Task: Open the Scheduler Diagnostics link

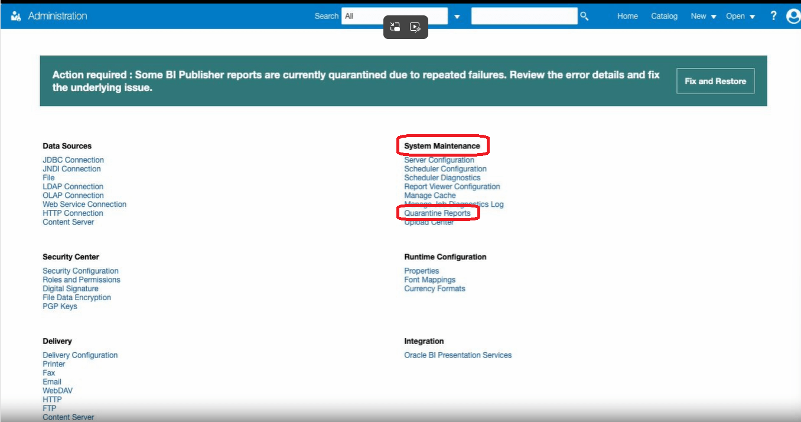Action: point(442,177)
